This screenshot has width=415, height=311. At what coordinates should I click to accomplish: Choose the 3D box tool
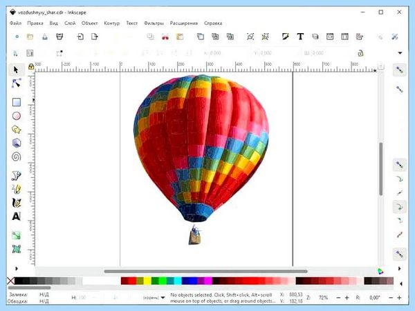(x=17, y=143)
